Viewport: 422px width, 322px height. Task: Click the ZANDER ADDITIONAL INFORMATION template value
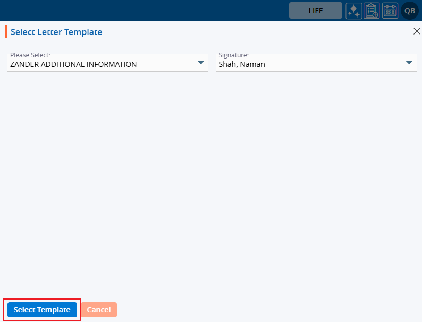(x=73, y=64)
